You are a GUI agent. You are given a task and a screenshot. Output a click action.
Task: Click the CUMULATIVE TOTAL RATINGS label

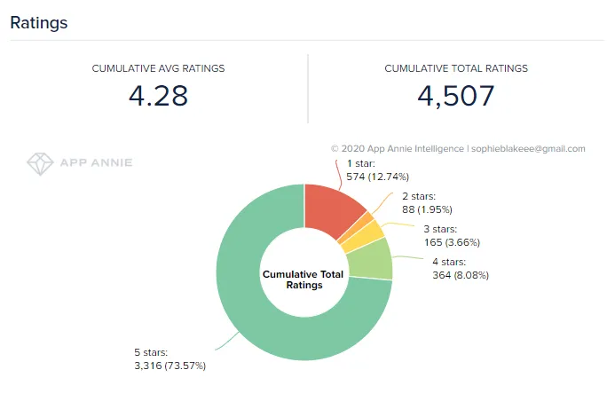pyautogui.click(x=456, y=68)
